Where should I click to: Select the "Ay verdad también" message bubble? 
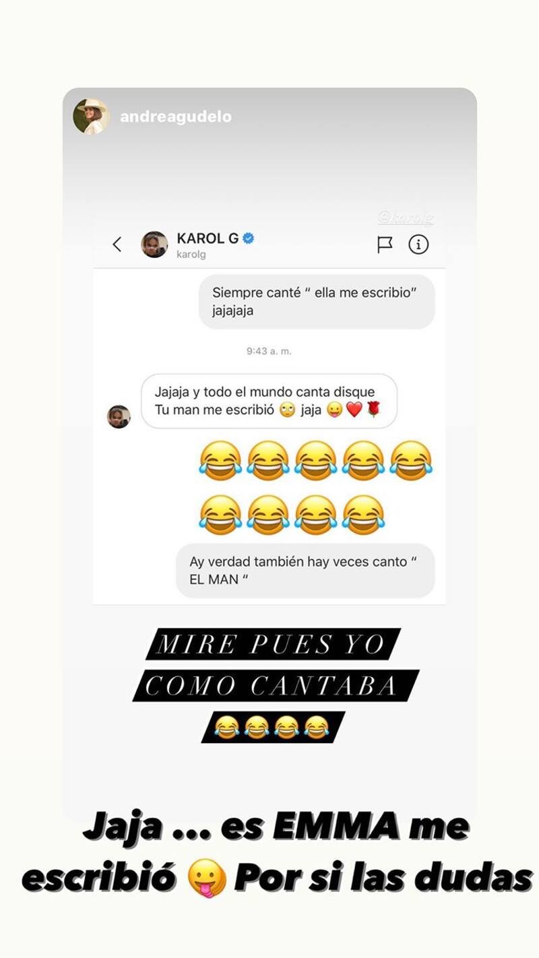pyautogui.click(x=305, y=570)
